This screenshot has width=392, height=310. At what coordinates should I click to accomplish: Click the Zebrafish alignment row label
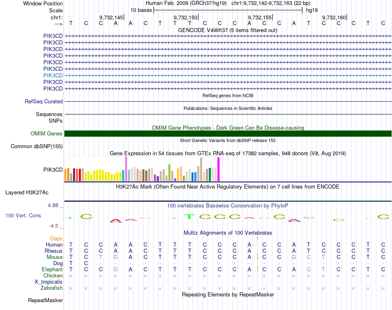click(52, 288)
